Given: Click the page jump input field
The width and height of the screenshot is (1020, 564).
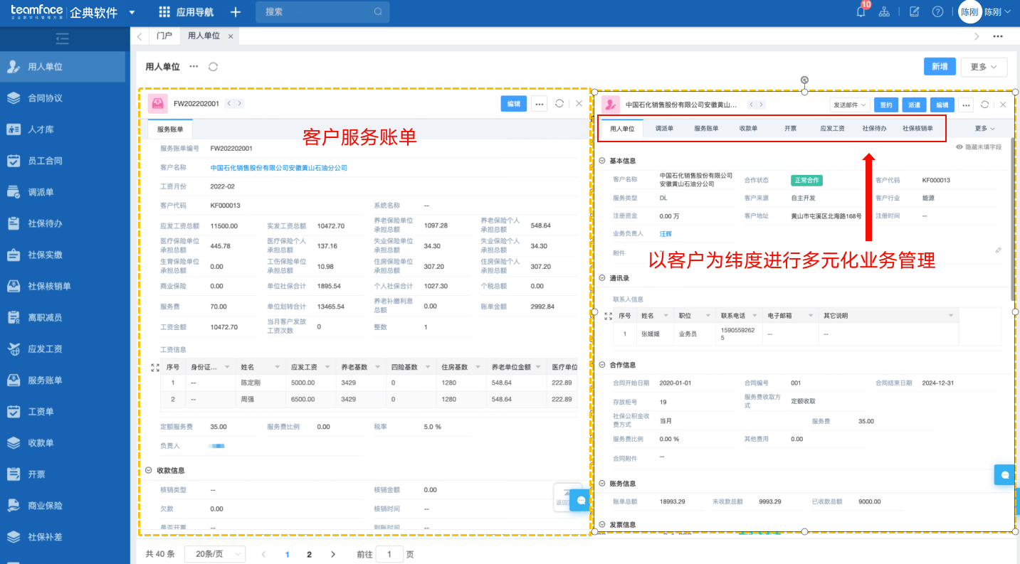Looking at the screenshot, I should pyautogui.click(x=389, y=554).
